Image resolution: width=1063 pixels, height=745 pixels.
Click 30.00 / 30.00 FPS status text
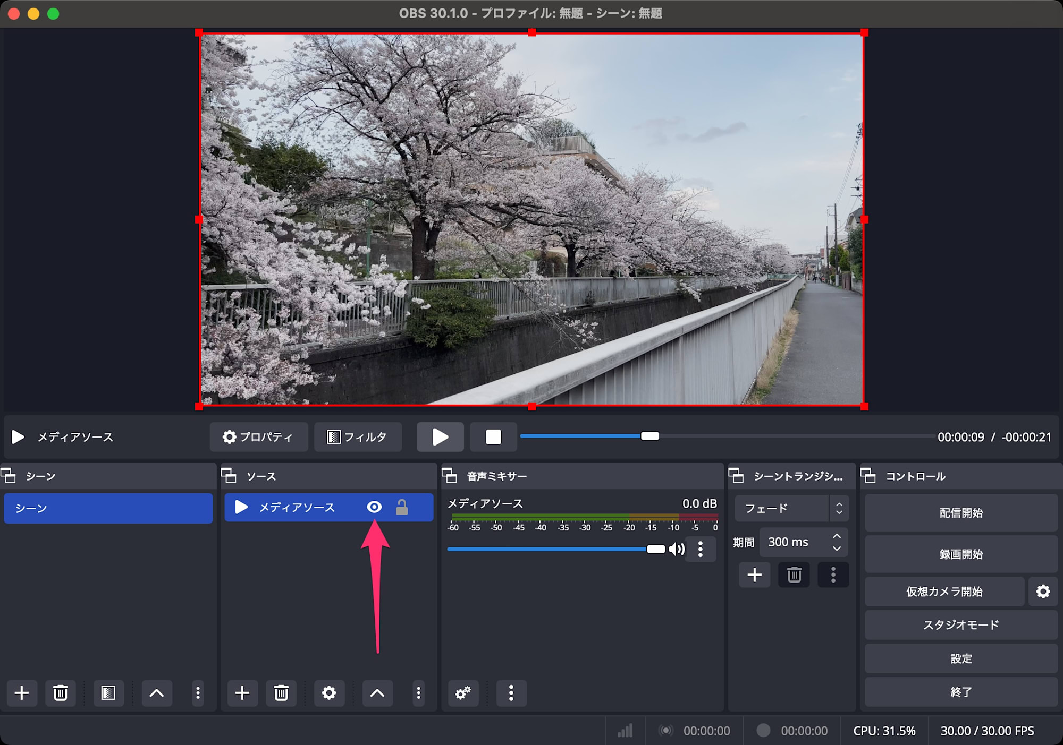pos(987,731)
